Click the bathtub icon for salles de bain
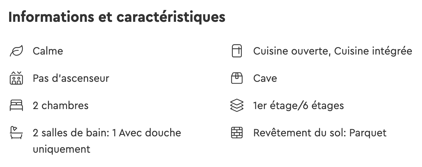The width and height of the screenshot is (422, 167). tap(16, 133)
